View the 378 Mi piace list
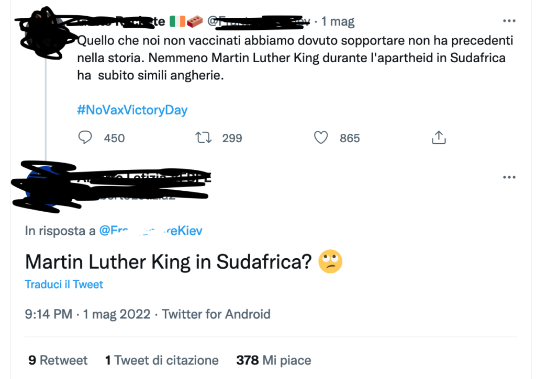Image resolution: width=536 pixels, height=379 pixels. coord(273,360)
